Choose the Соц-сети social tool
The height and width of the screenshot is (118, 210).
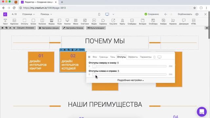tap(113, 22)
